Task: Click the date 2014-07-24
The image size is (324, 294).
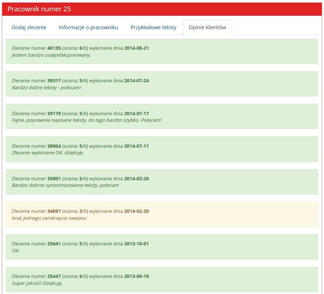Action: [136, 80]
